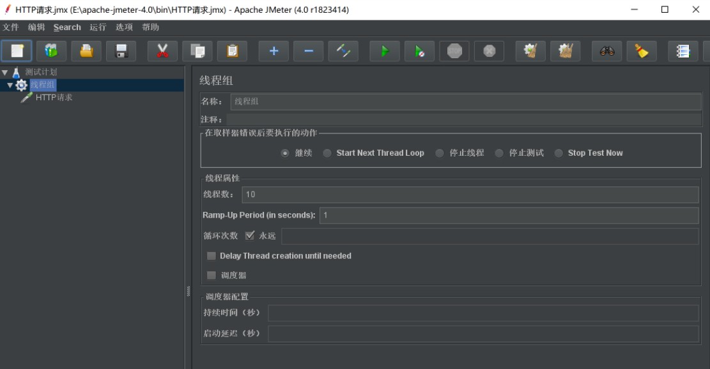710x369 pixels.
Task: Collapse the 测试计划 tree node arrow
Action: [4, 72]
